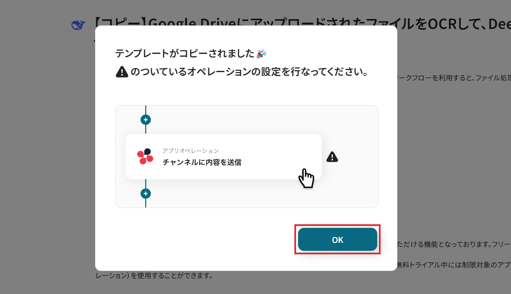
Task: Click the アプリオペレーション label
Action: (x=190, y=151)
